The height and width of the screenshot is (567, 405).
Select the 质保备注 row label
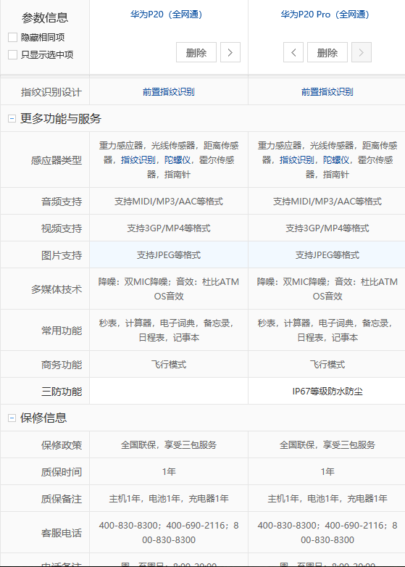[62, 499]
